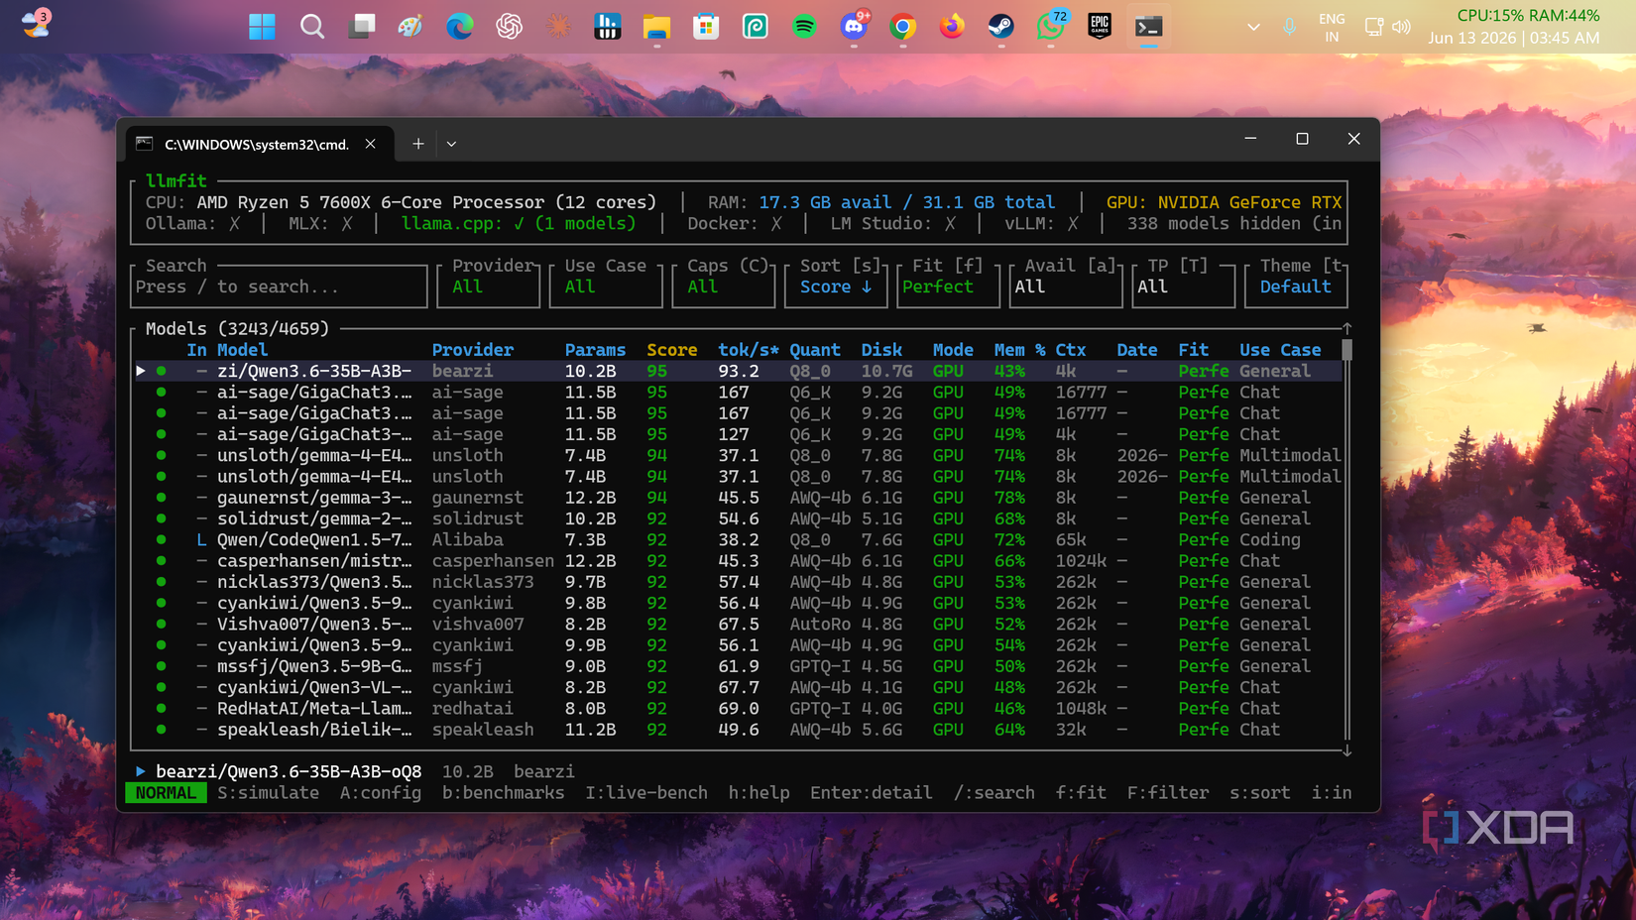This screenshot has width=1636, height=920.
Task: Click the models list scrollbar thumb
Action: click(x=1346, y=350)
